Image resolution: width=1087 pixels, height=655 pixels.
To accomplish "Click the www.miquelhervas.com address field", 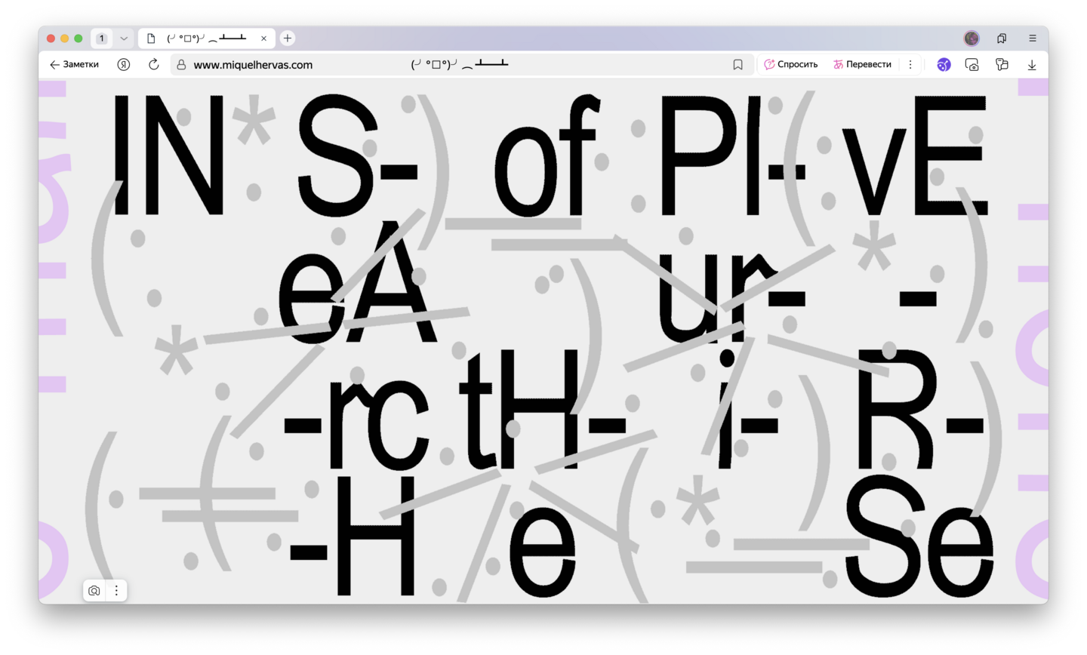I will click(x=253, y=65).
